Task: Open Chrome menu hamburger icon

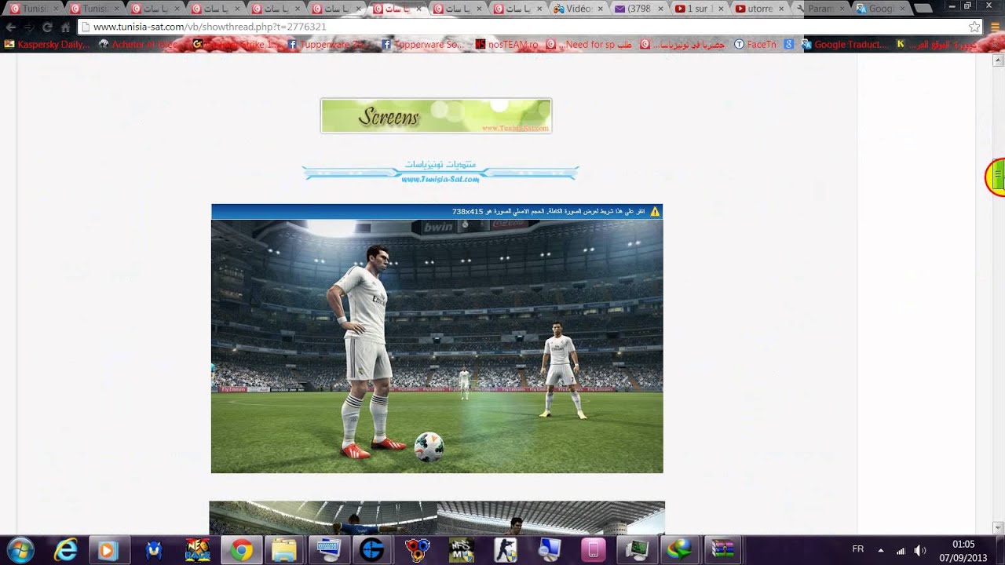Action: [994, 27]
